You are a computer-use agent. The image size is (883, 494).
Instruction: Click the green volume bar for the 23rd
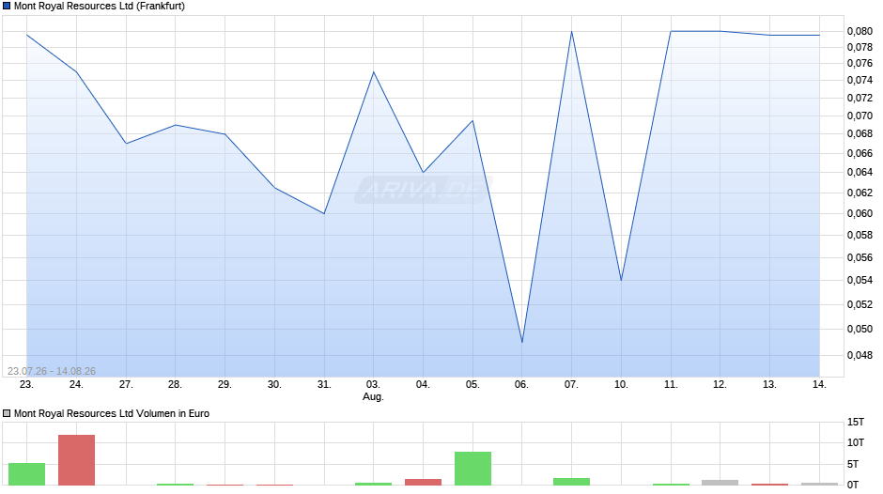[x=26, y=474]
